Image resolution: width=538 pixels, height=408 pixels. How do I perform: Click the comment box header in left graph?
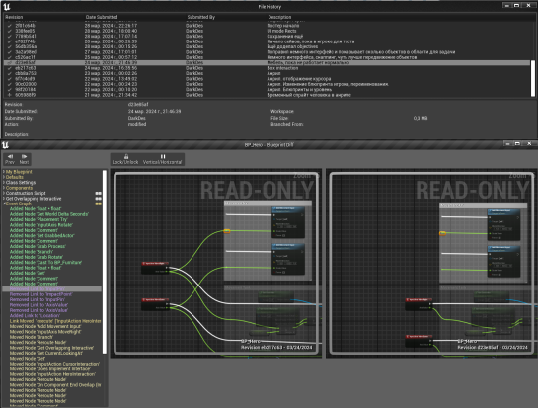(268, 204)
